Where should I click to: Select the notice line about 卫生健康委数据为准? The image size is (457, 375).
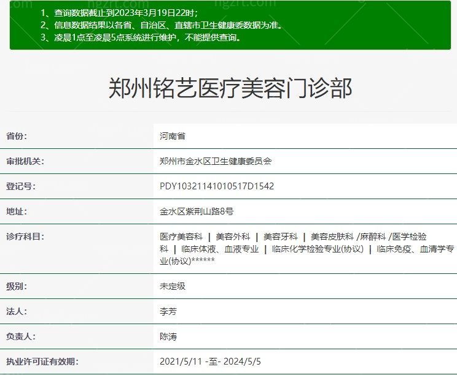(162, 25)
